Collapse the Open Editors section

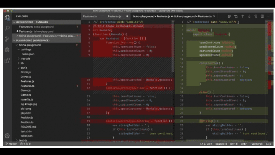(x=14, y=22)
